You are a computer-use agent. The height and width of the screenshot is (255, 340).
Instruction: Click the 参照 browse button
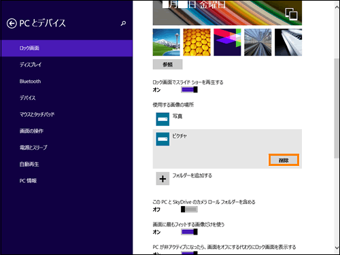tap(167, 65)
